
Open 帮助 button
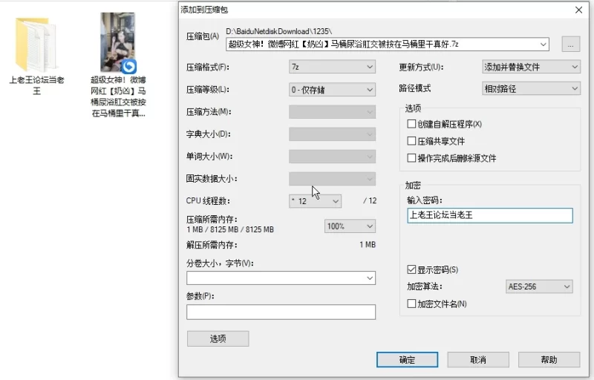pyautogui.click(x=549, y=359)
